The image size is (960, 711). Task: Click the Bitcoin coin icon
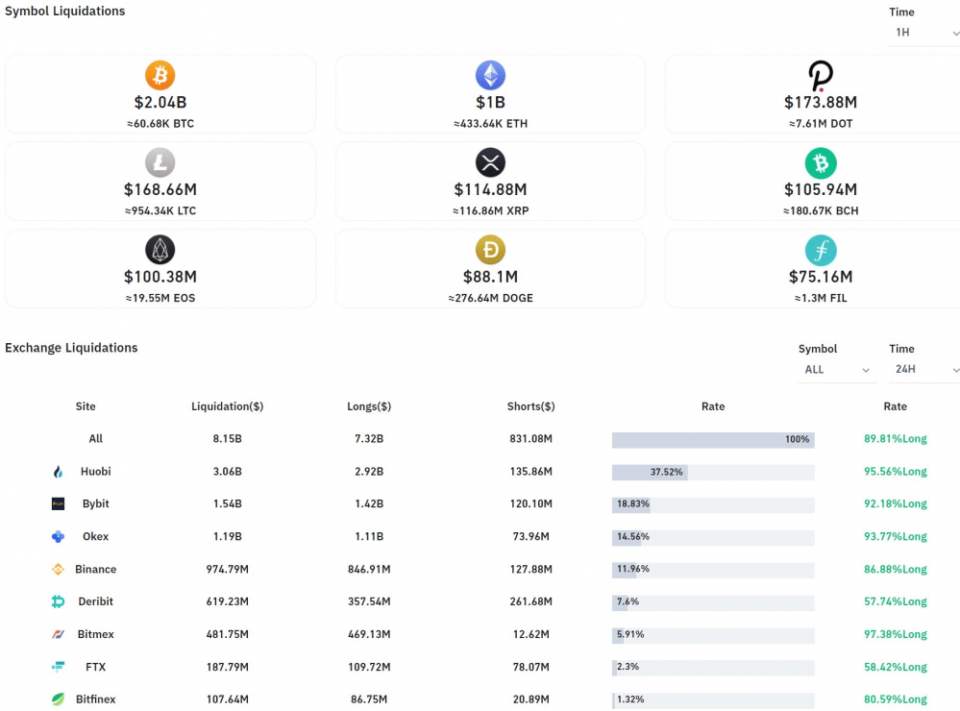160,75
